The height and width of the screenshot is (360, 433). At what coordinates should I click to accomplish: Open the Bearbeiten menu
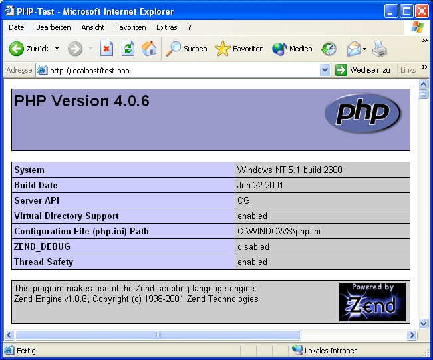click(53, 27)
